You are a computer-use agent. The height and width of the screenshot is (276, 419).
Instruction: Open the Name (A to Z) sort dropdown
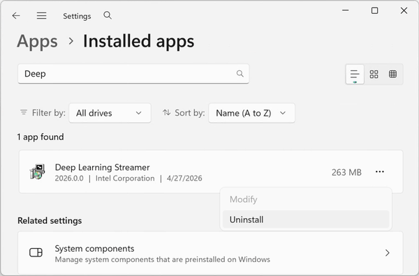(x=251, y=113)
